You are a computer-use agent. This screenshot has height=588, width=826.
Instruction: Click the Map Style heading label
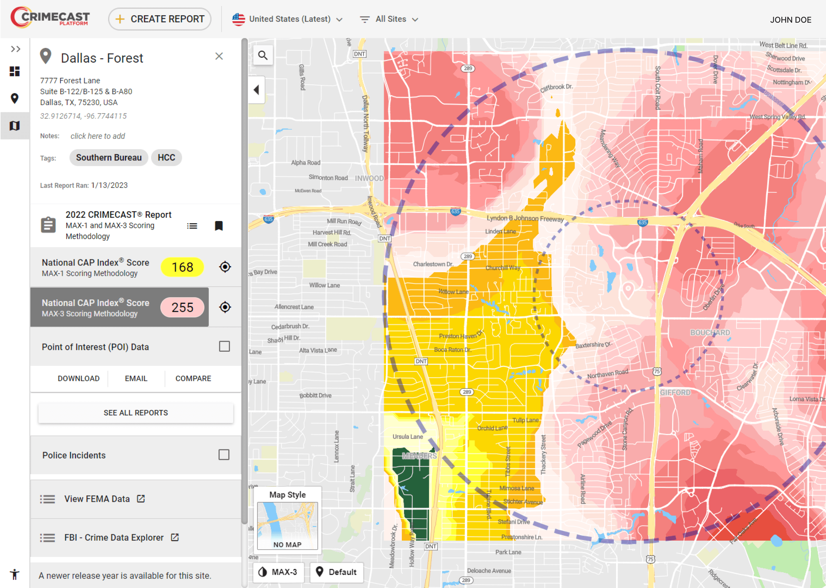[287, 495]
